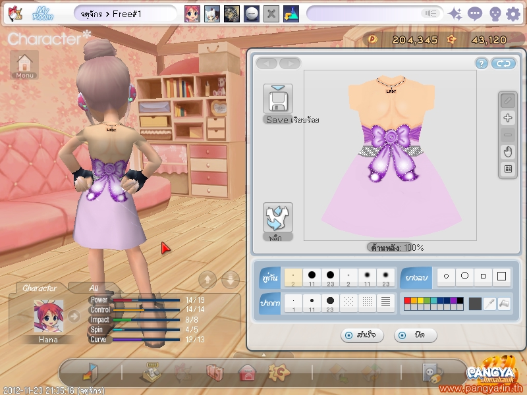Click the round up arrow button
The width and height of the screenshot is (527, 395).
pyautogui.click(x=208, y=279)
